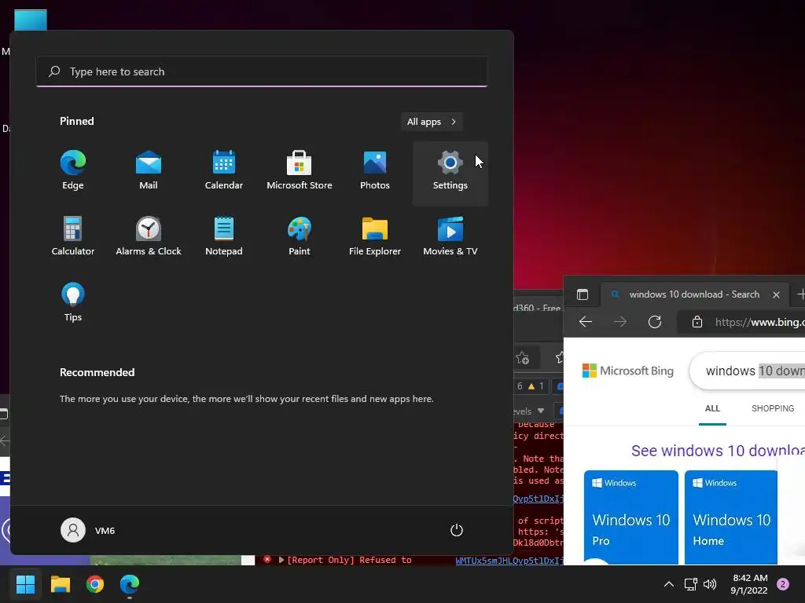Viewport: 805px width, 603px height.
Task: Launch the Paint app
Action: tap(300, 236)
